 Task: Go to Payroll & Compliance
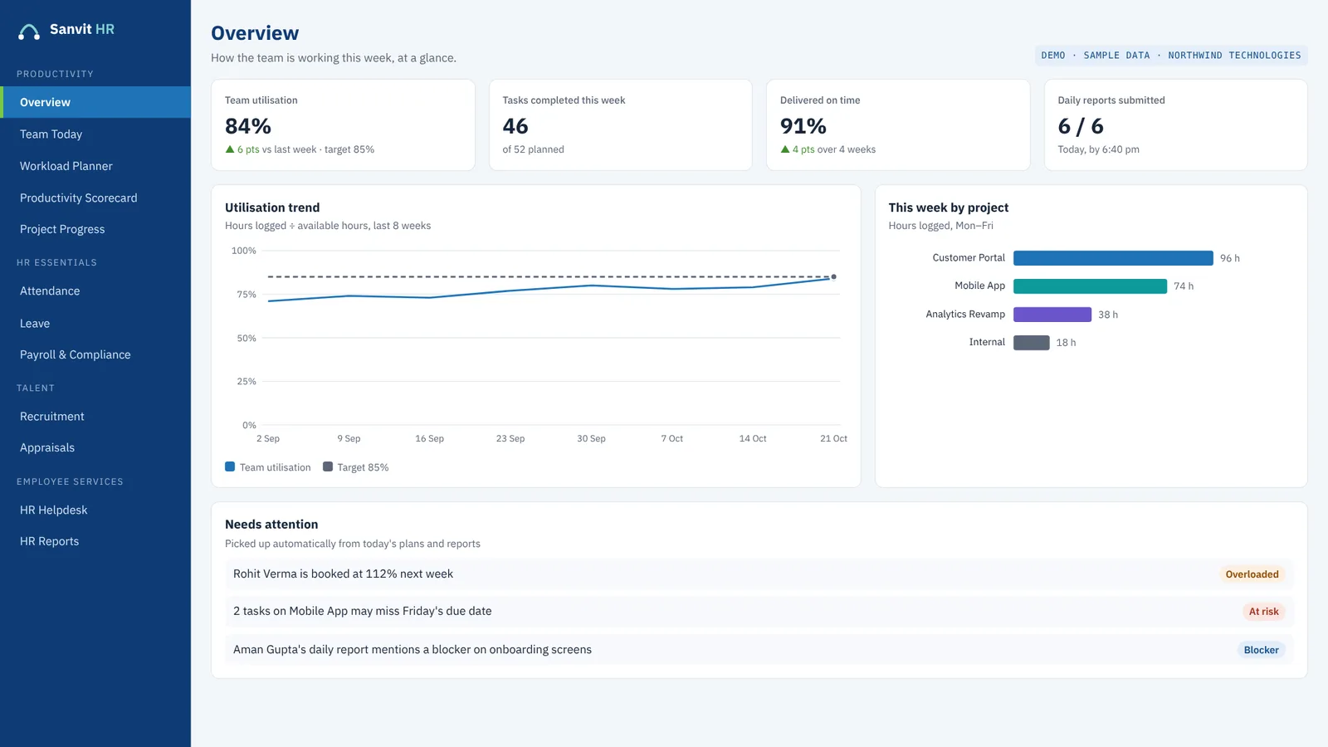[95, 354]
